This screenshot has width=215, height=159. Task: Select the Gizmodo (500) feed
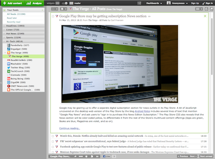pos(19,75)
